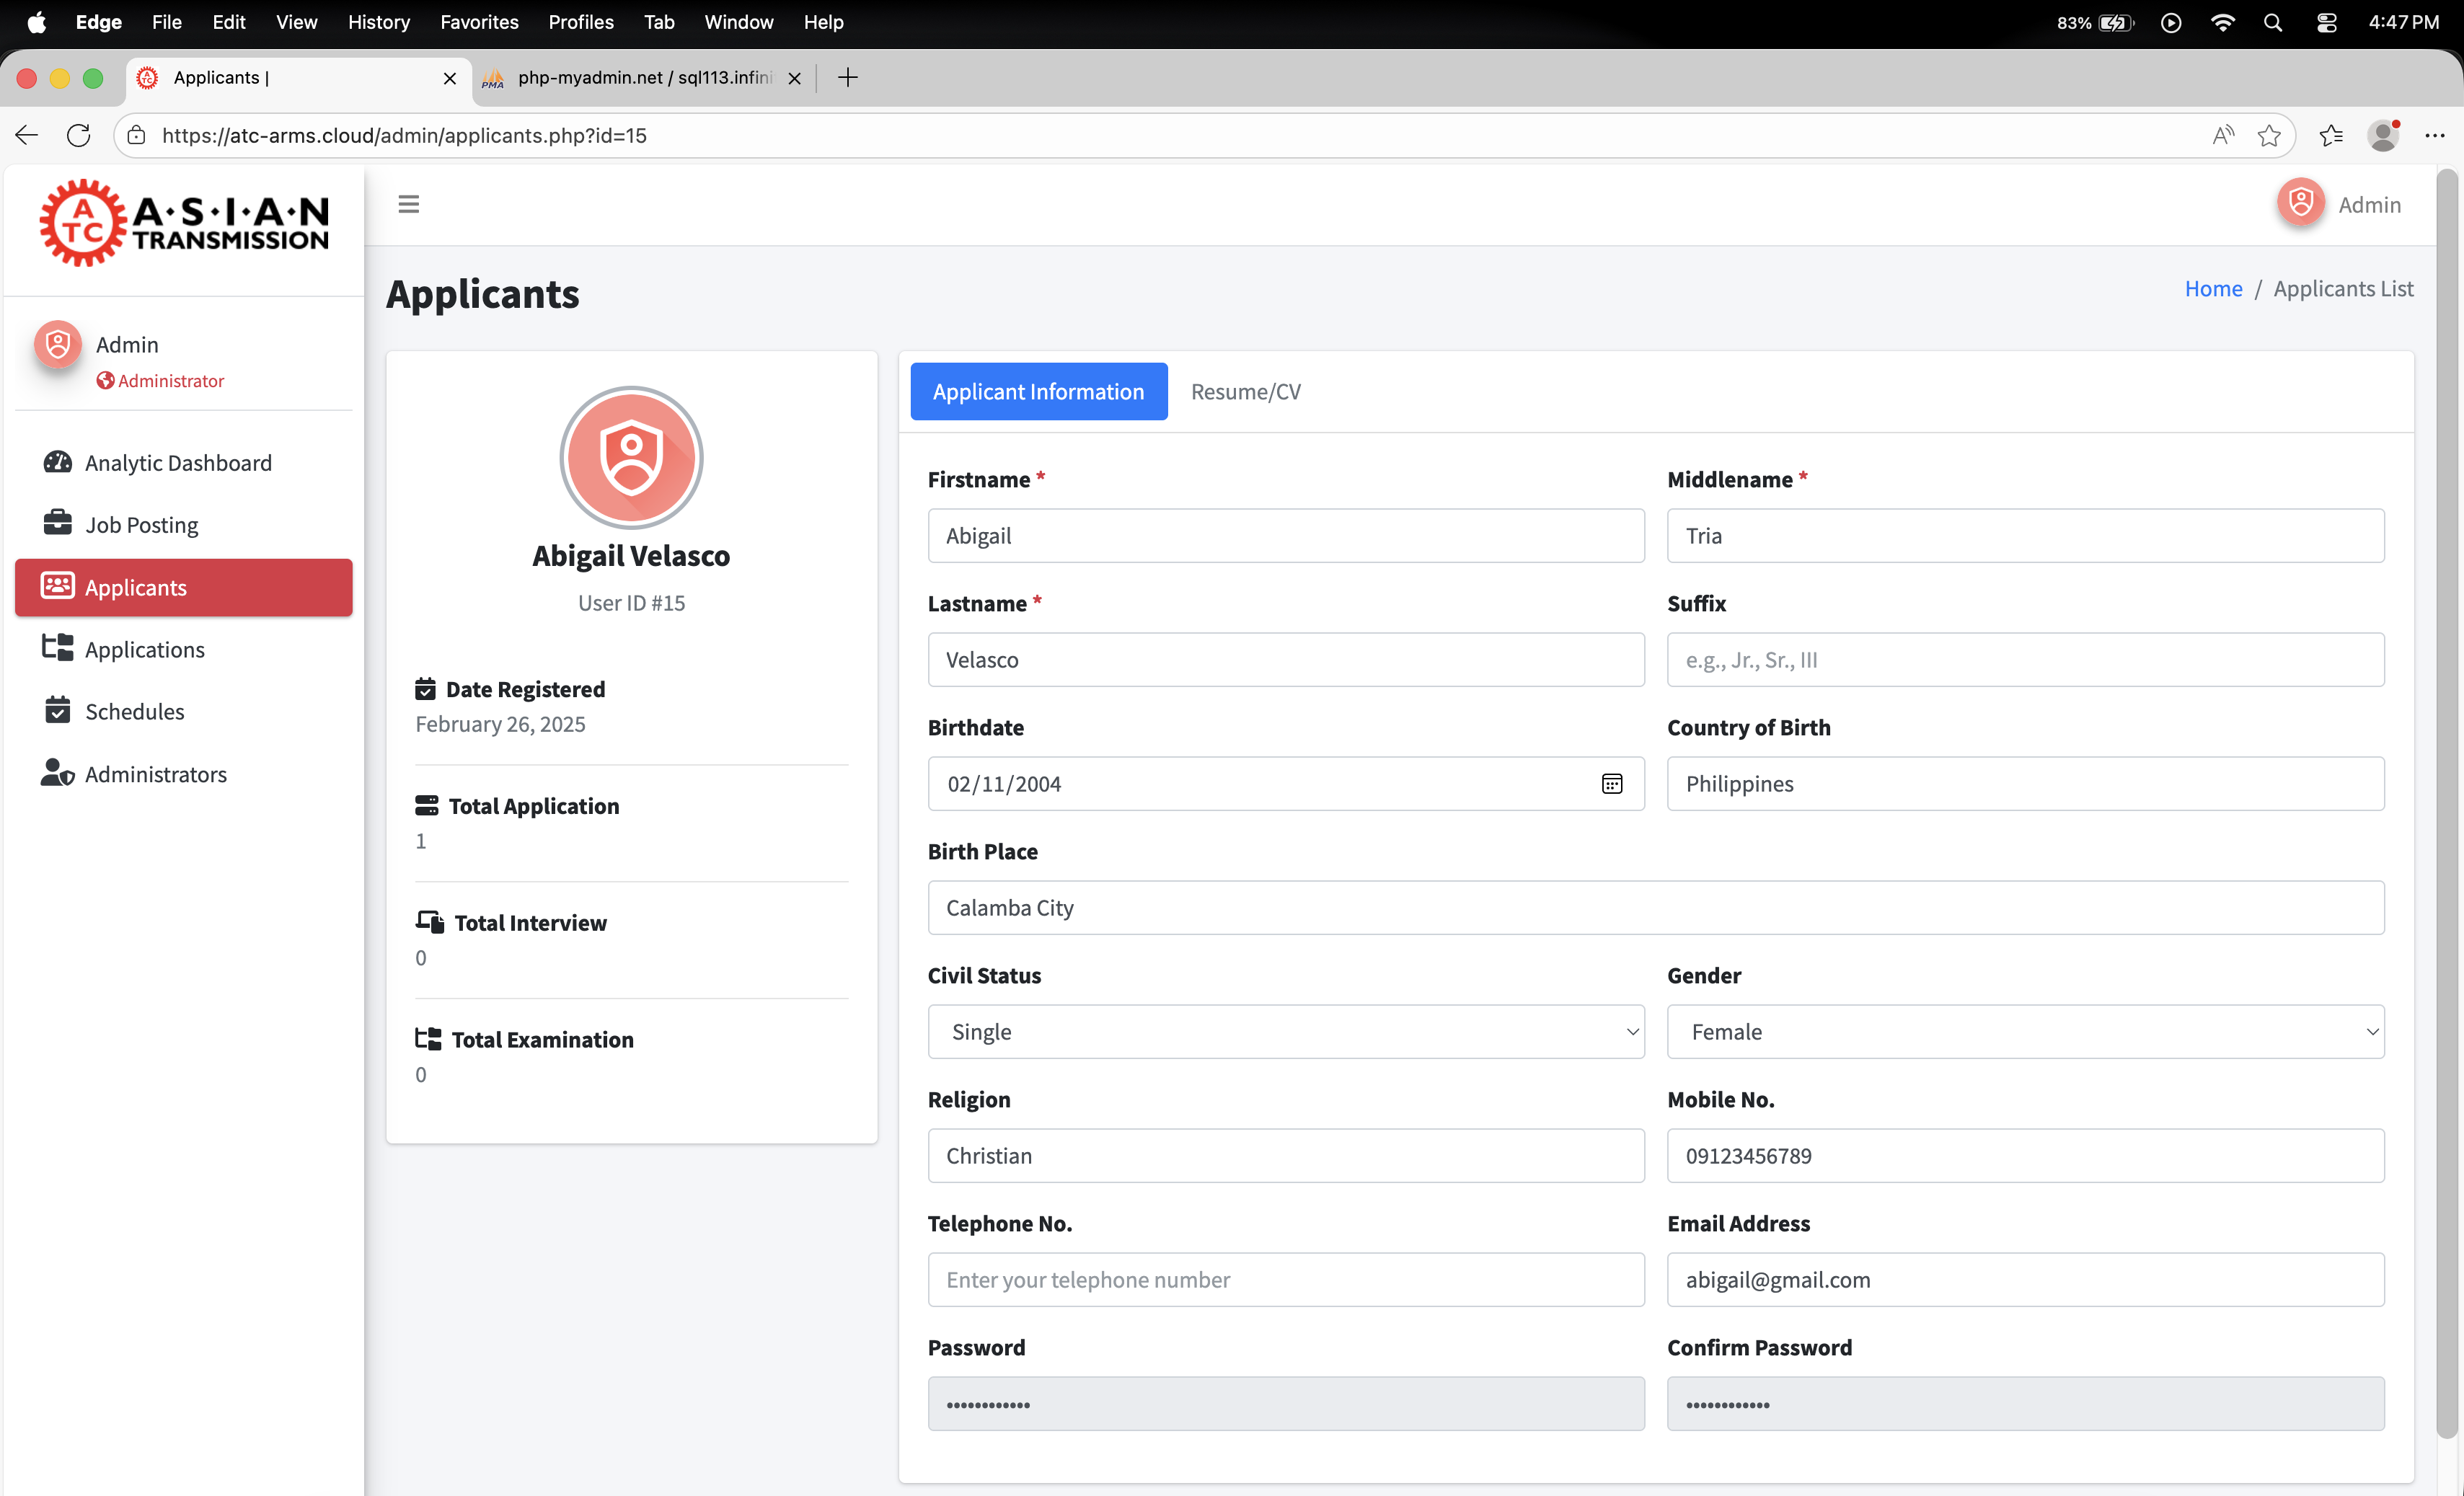Image resolution: width=2464 pixels, height=1496 pixels.
Task: Click the favorite star in the address bar
Action: click(x=2268, y=135)
